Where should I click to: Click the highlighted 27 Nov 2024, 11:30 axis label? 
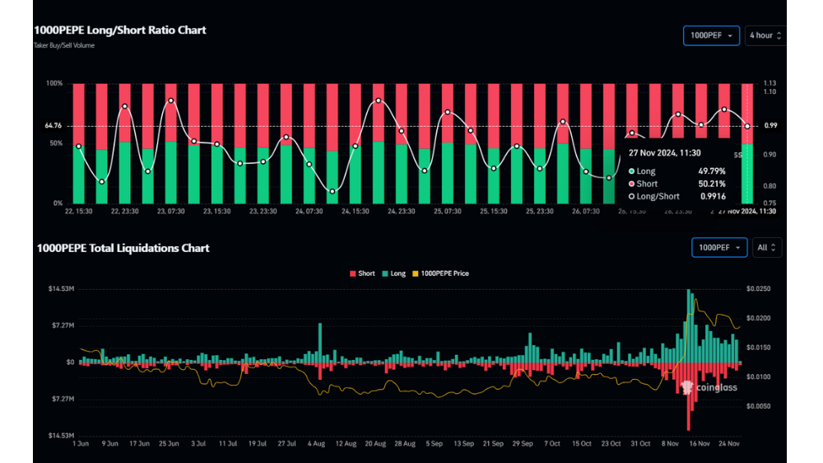coord(747,211)
